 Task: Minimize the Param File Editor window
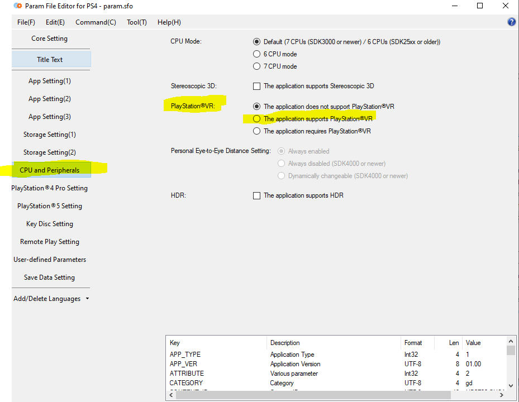tap(455, 6)
